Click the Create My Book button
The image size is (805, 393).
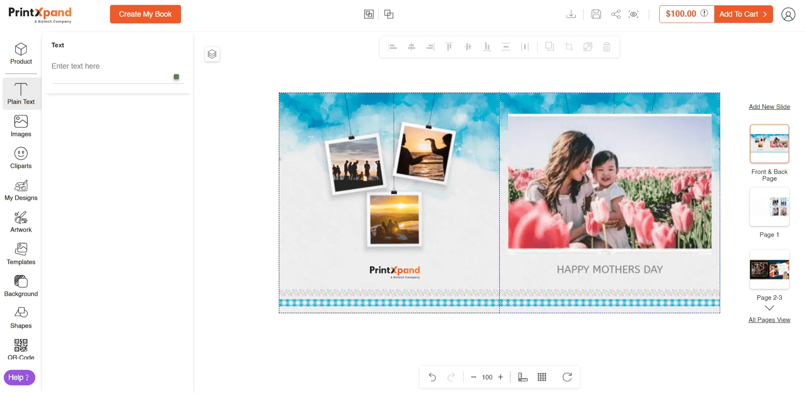coord(145,14)
